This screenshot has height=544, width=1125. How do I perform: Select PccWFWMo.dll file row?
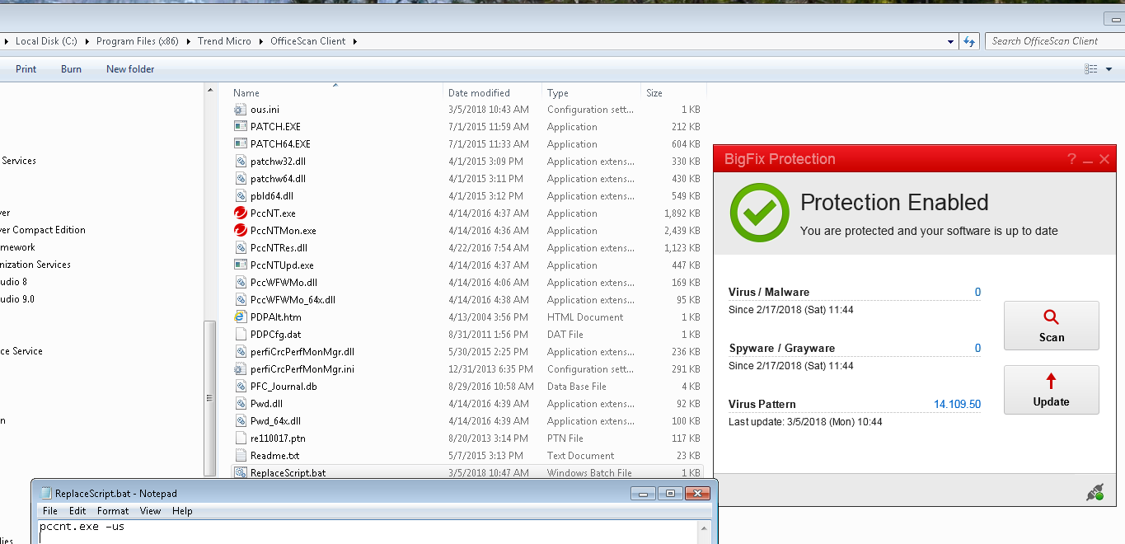pos(466,283)
